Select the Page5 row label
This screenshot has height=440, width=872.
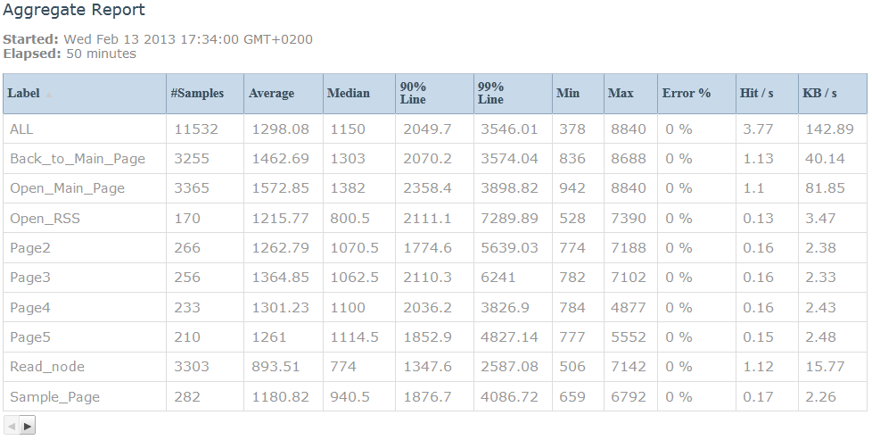pyautogui.click(x=30, y=337)
